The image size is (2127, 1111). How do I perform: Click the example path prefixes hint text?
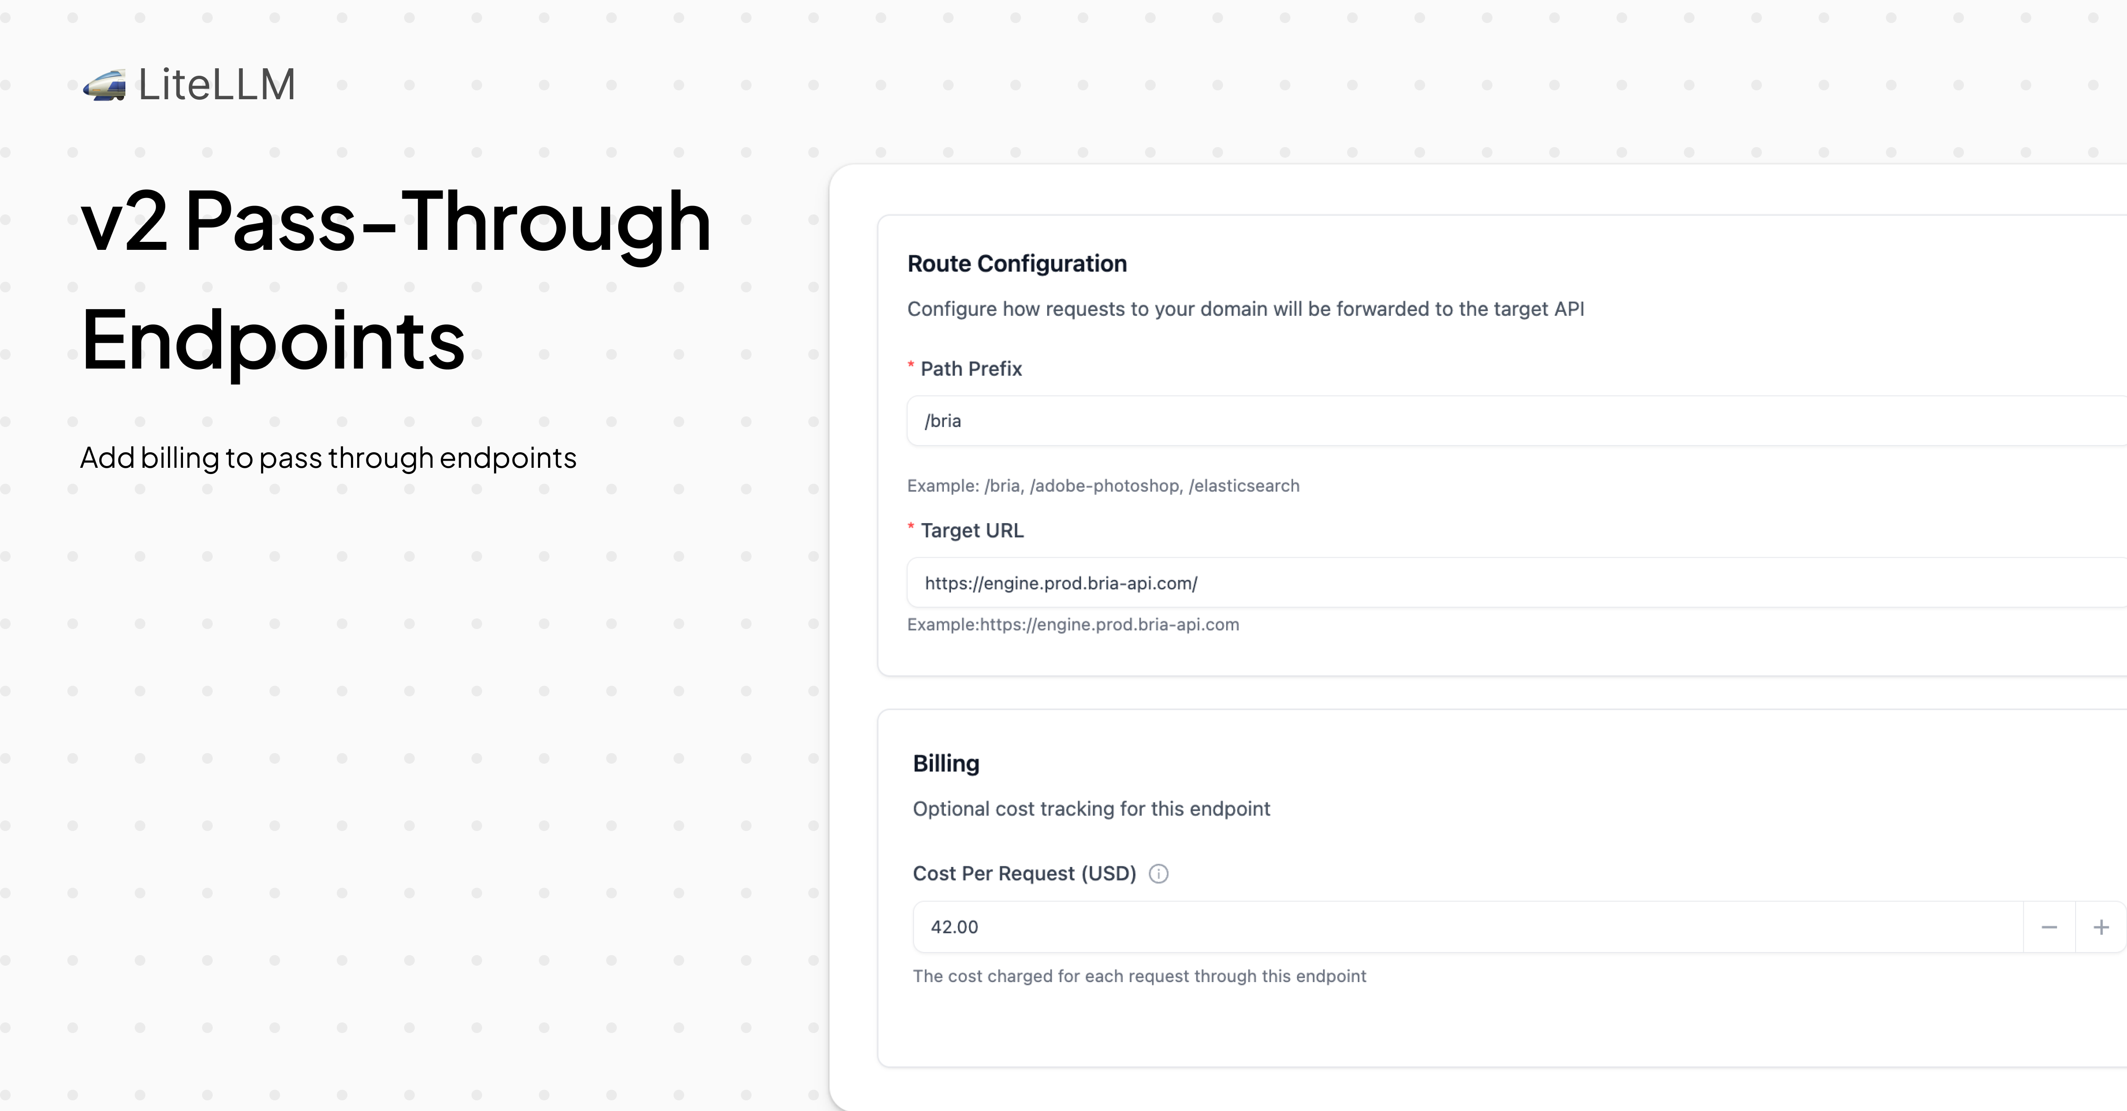tap(1102, 486)
